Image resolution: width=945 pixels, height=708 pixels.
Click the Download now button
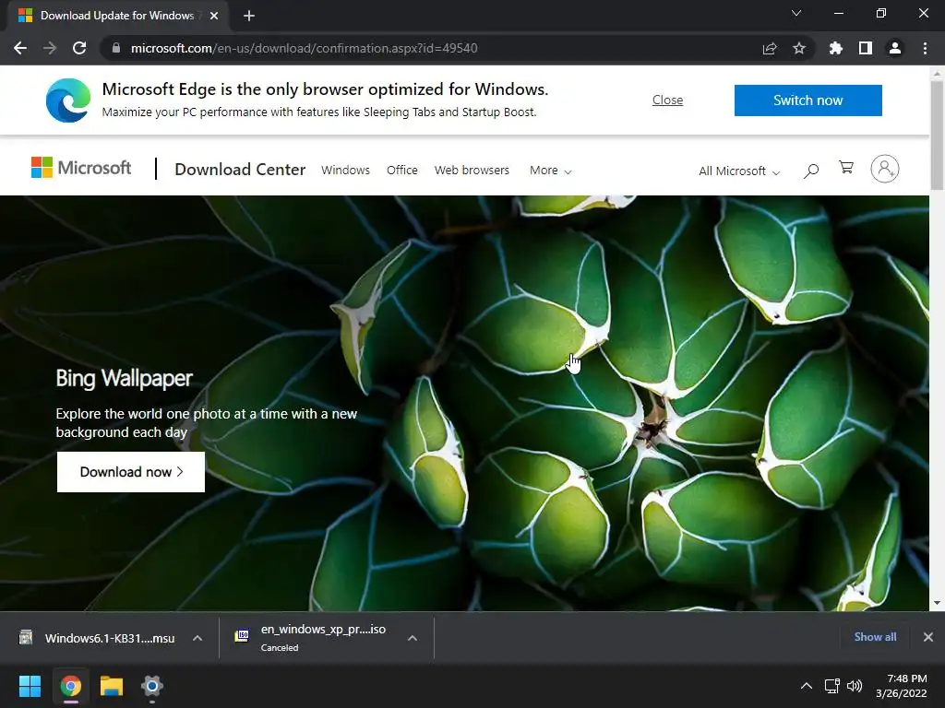tap(131, 472)
